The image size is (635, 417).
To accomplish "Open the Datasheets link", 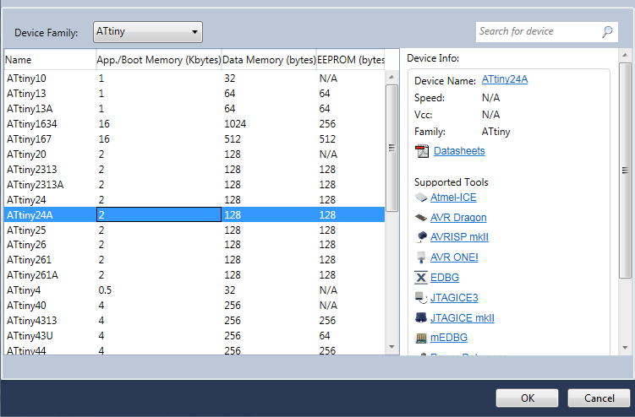I will [459, 151].
